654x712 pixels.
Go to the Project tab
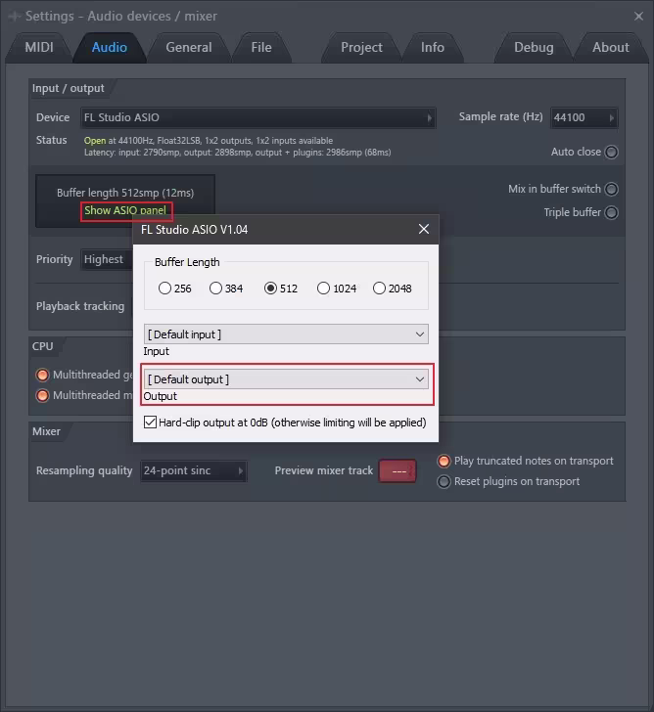(x=362, y=47)
